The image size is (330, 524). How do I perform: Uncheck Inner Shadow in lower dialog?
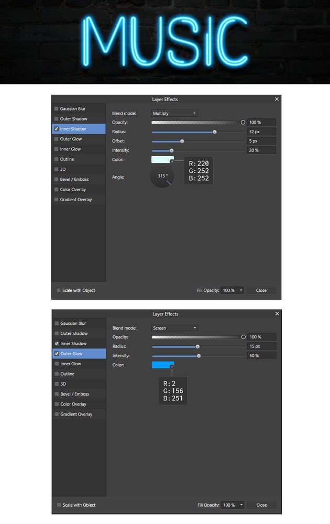pyautogui.click(x=57, y=344)
